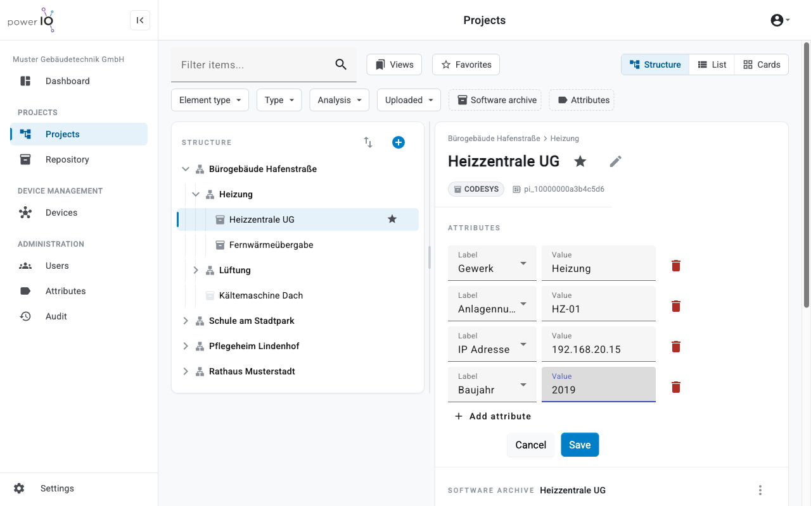The height and width of the screenshot is (506, 811).
Task: Delete the Gewerk attribute
Action: coord(676,266)
